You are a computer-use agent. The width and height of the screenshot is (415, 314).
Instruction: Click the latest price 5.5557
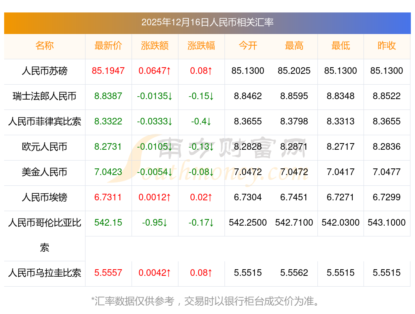(x=108, y=273)
